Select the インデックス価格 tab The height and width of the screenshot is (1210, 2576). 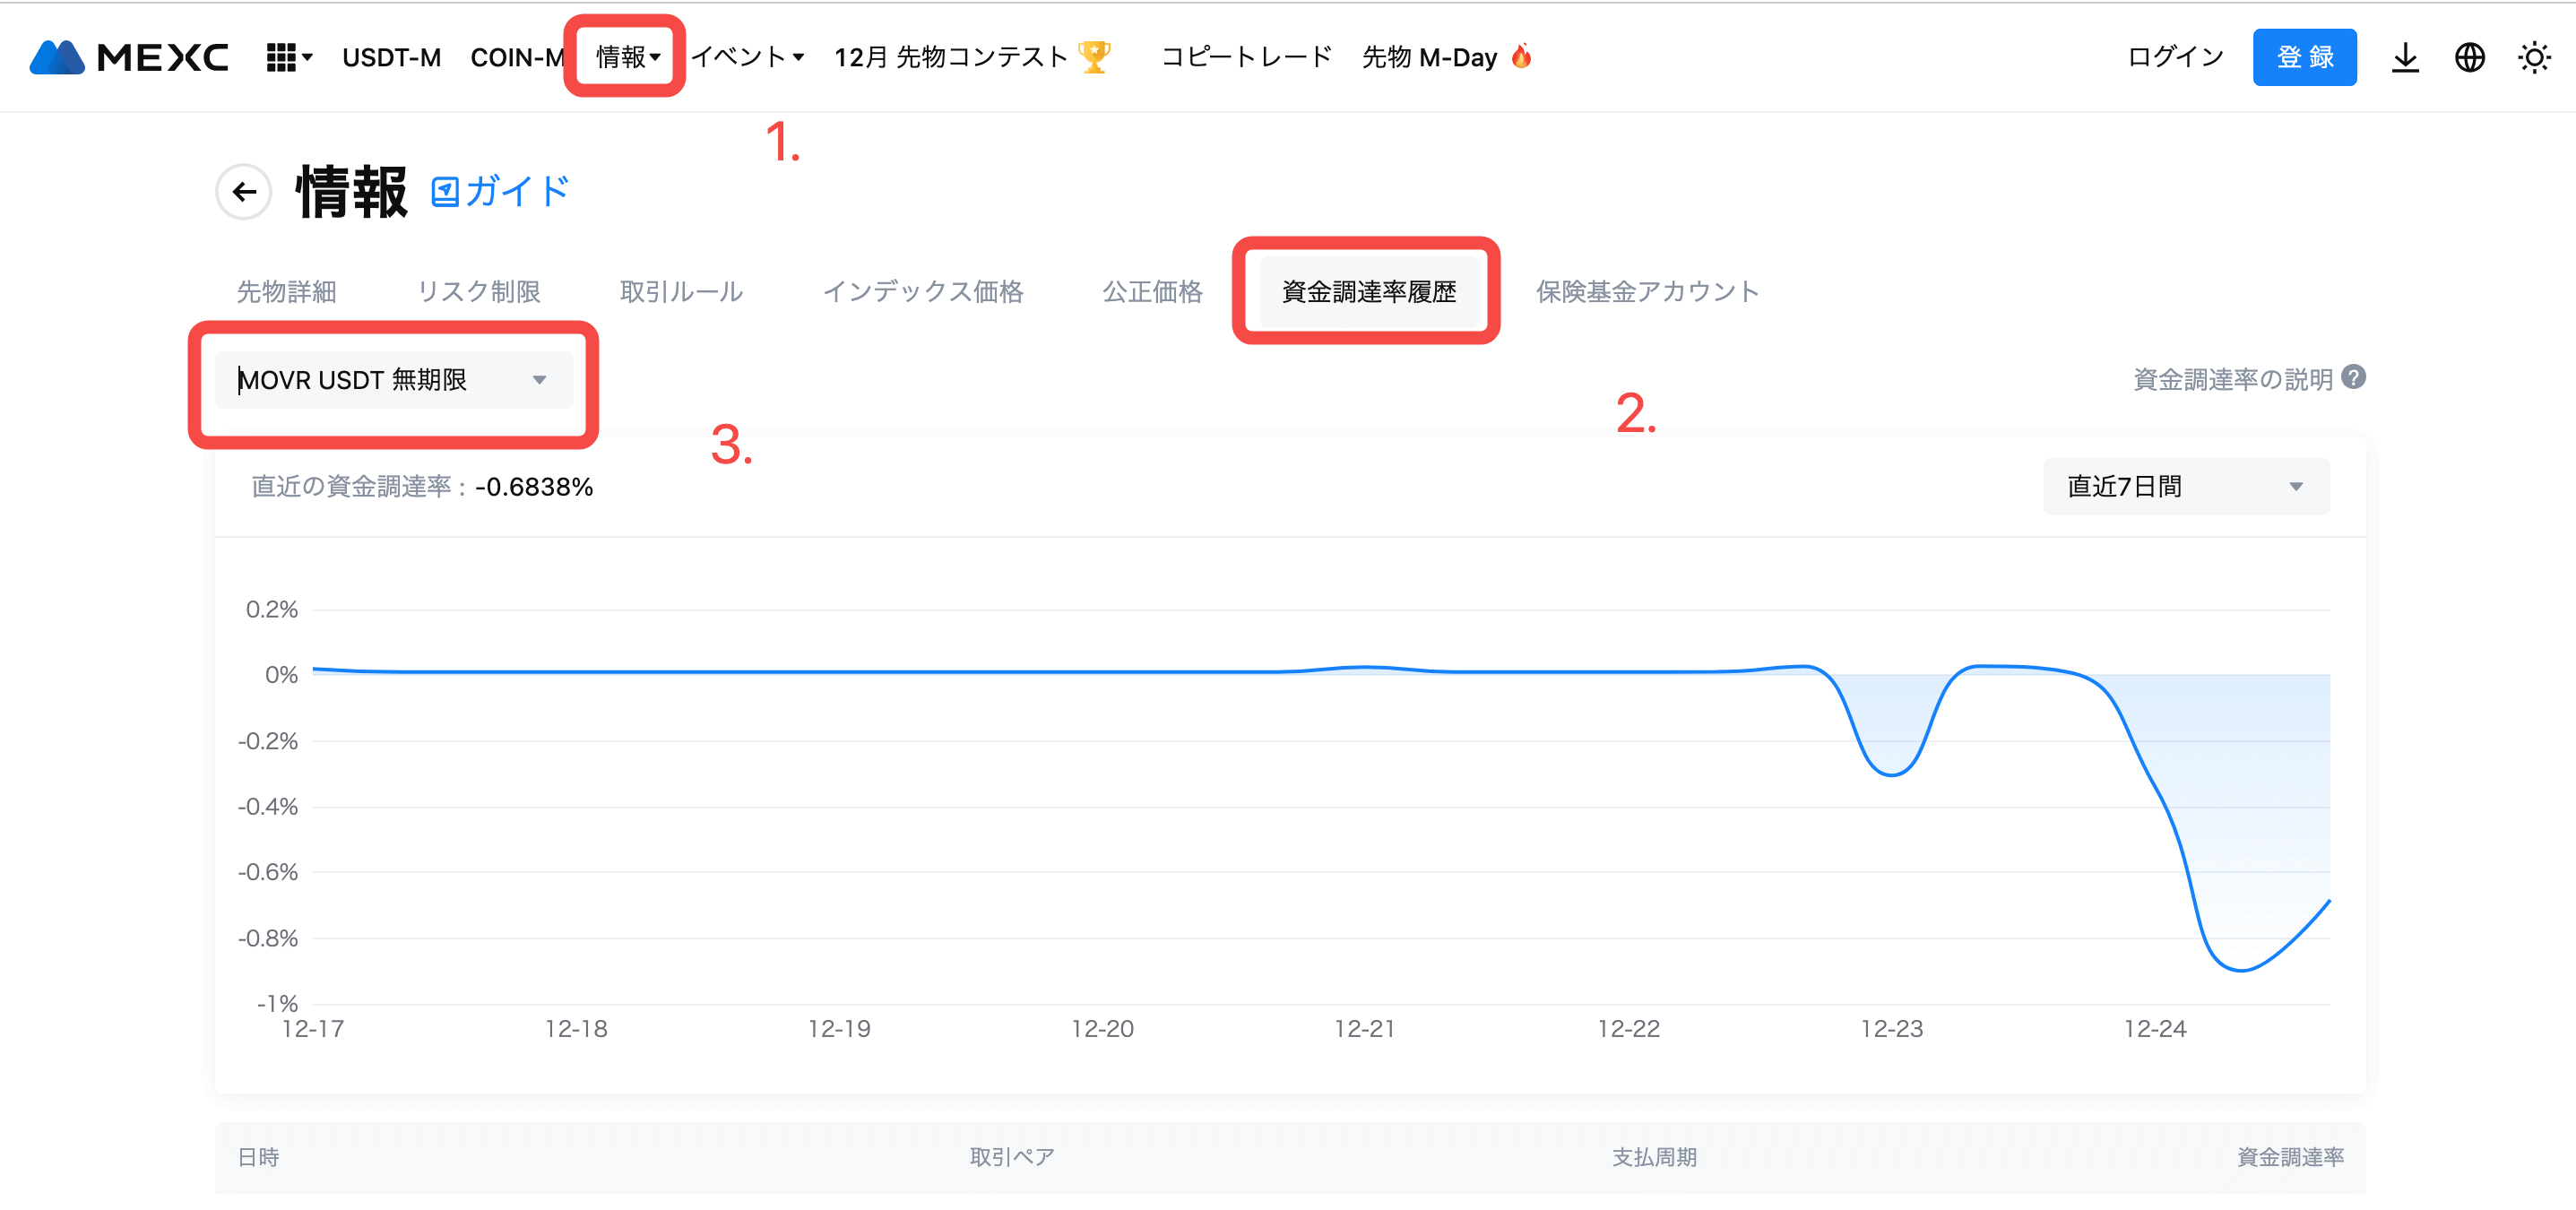(922, 291)
